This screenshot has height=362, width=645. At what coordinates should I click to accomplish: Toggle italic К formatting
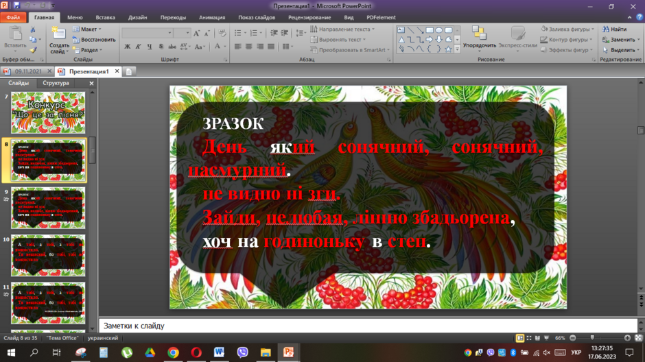coord(138,47)
